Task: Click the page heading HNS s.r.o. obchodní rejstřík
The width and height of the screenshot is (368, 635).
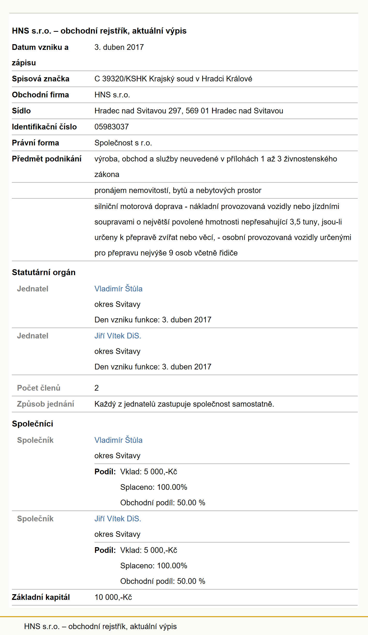Action: pos(99,31)
